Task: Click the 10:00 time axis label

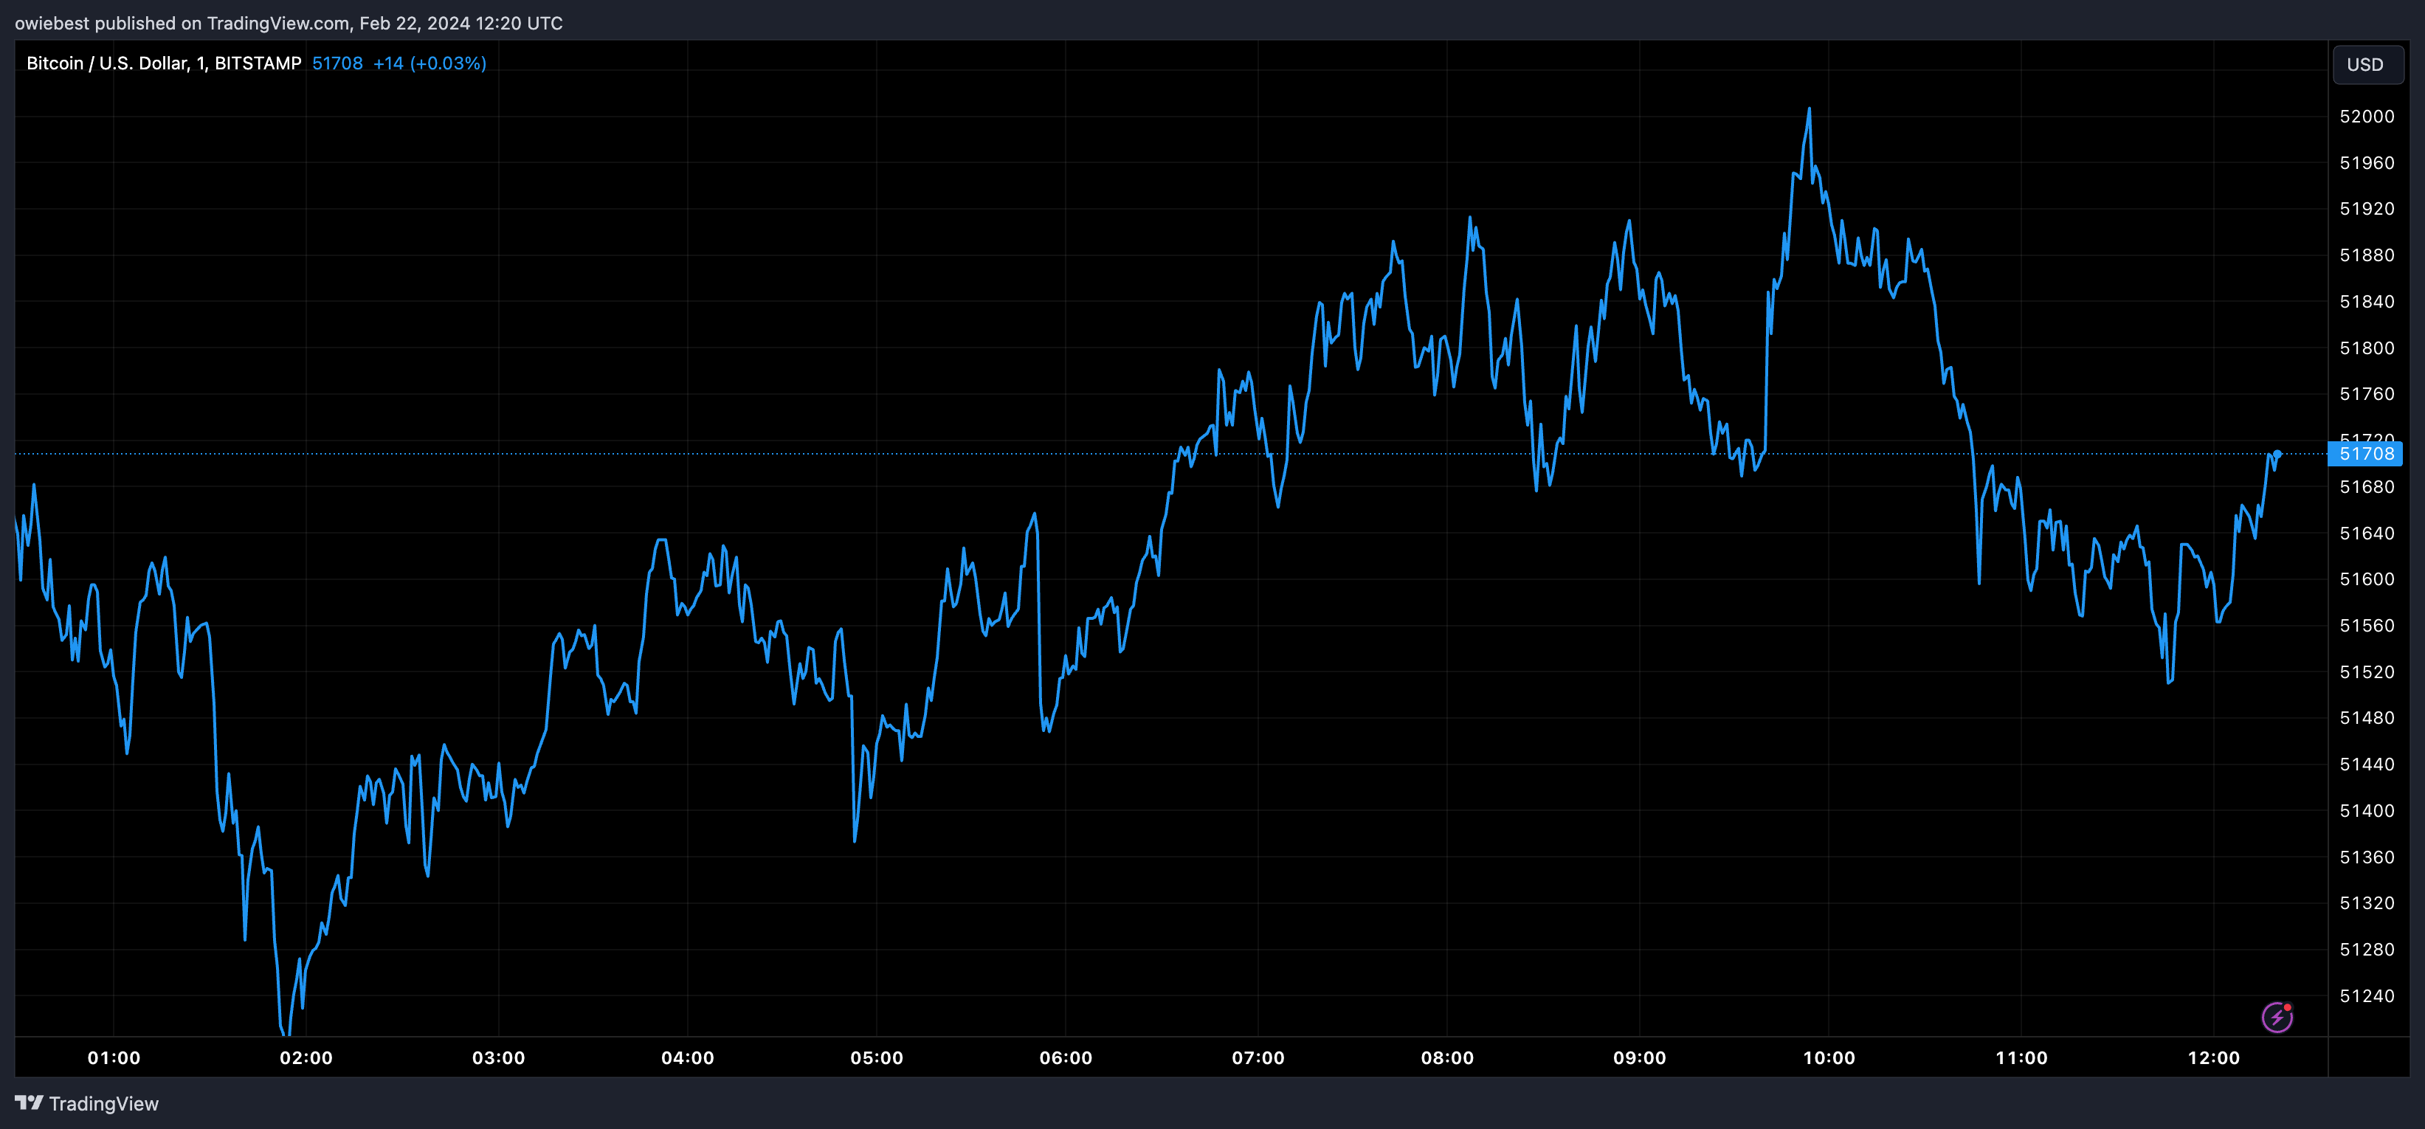Action: point(1829,1057)
